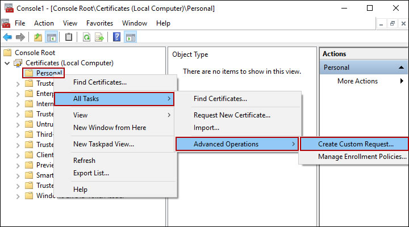The image size is (409, 227).
Task: Expand More Actions submenu arrow
Action: [400, 81]
